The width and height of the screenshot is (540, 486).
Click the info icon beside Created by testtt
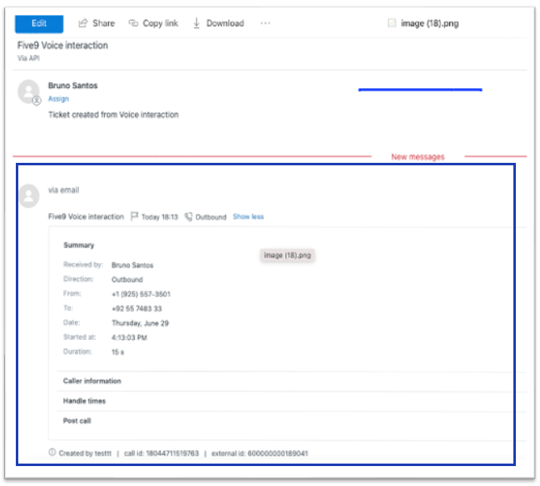pos(52,453)
